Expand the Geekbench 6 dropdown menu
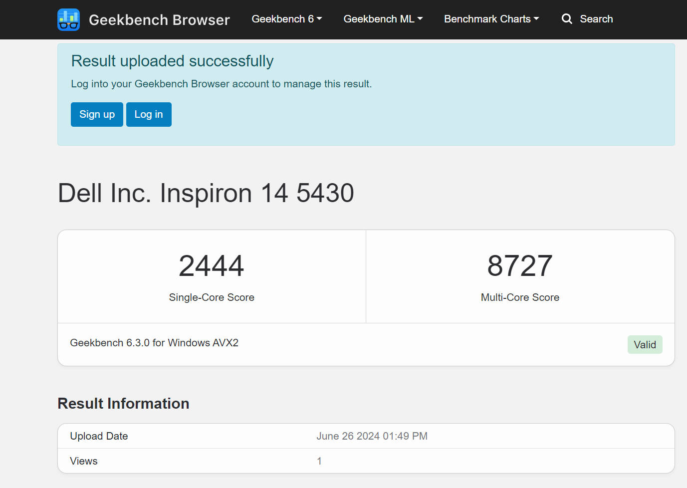 [x=287, y=19]
